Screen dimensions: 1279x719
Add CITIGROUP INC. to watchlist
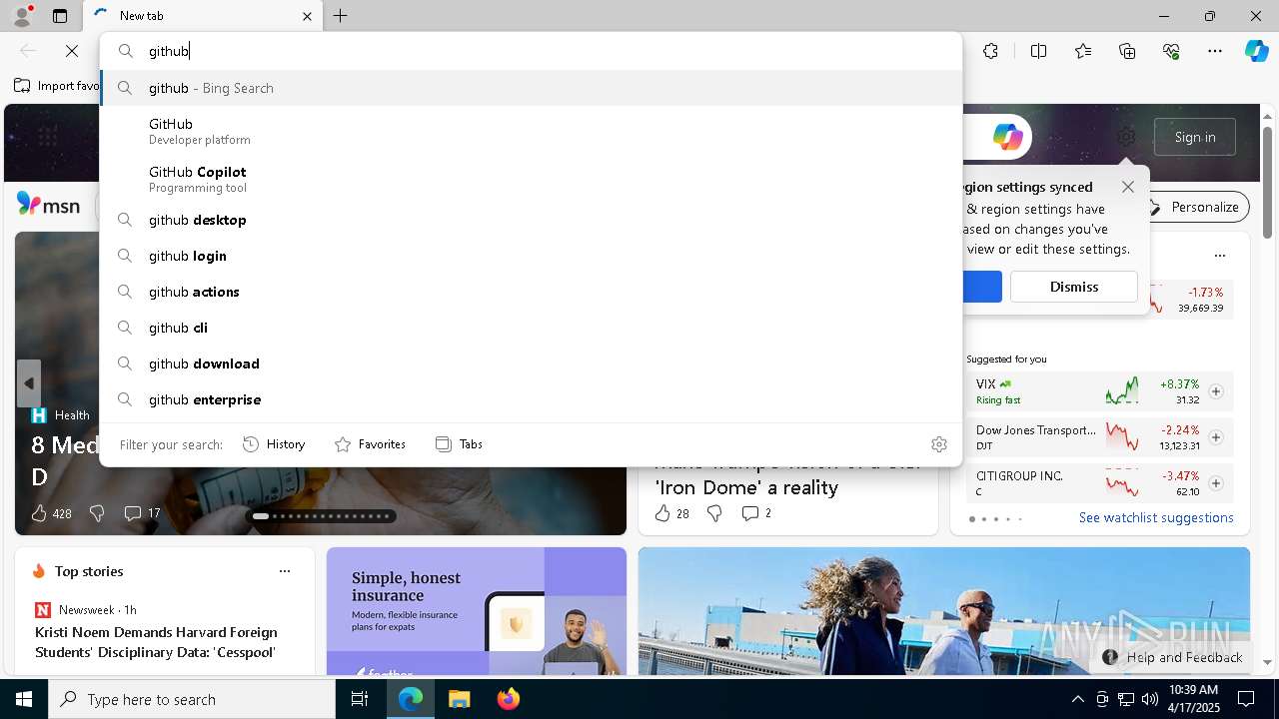point(1216,483)
